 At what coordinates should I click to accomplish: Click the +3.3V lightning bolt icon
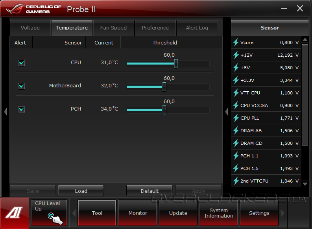pyautogui.click(x=236, y=80)
